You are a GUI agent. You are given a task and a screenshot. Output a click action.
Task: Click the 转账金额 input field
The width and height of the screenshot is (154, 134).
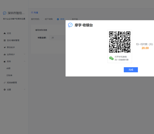point(58,38)
